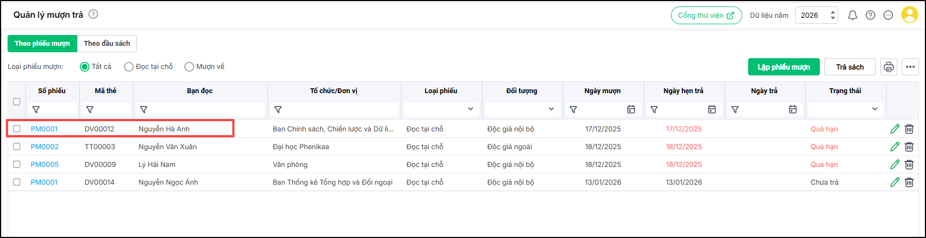Expand the Loại phiếu filter dropdown
The width and height of the screenshot is (926, 238).
[x=470, y=109]
